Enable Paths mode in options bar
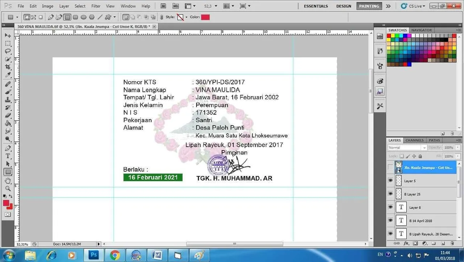464x262 pixels. coord(34,17)
